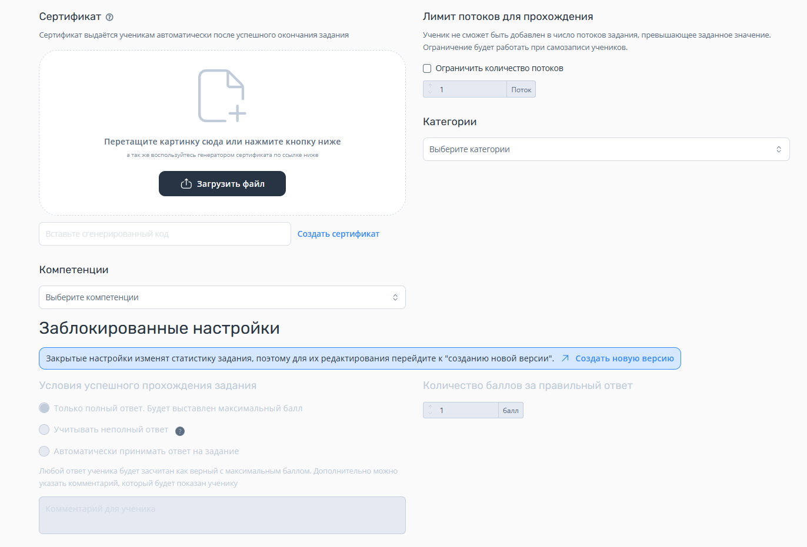807x547 pixels.
Task: Click the chevron icon in Выберите категории field
Action: 778,149
